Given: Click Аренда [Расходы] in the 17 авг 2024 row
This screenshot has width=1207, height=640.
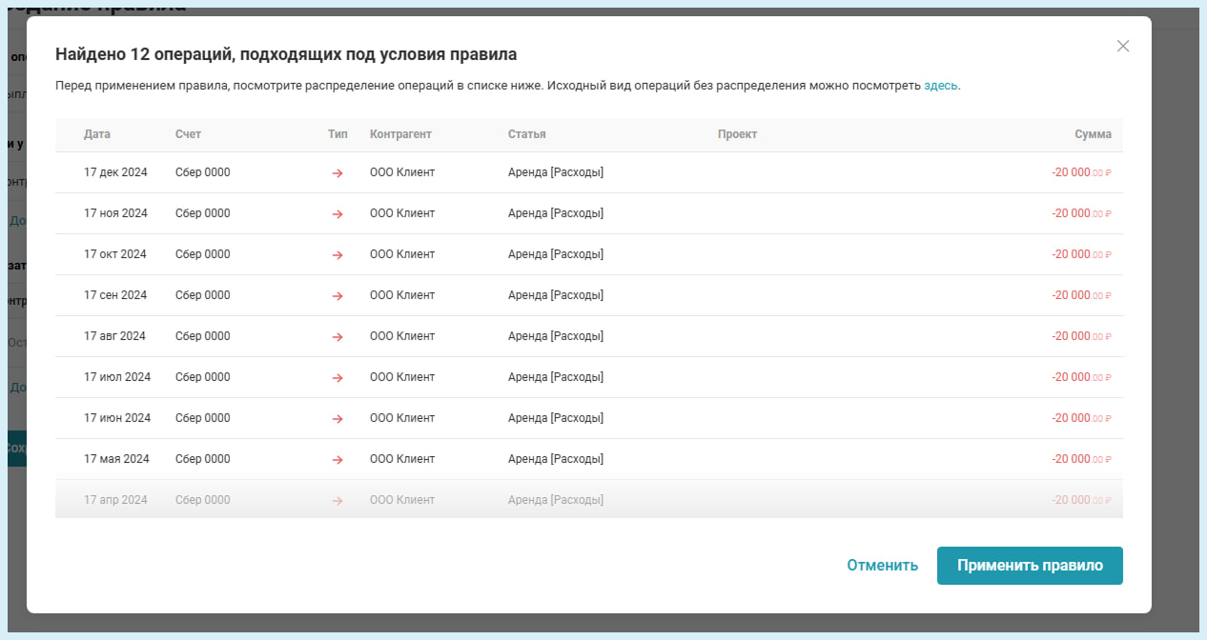Looking at the screenshot, I should [x=556, y=336].
